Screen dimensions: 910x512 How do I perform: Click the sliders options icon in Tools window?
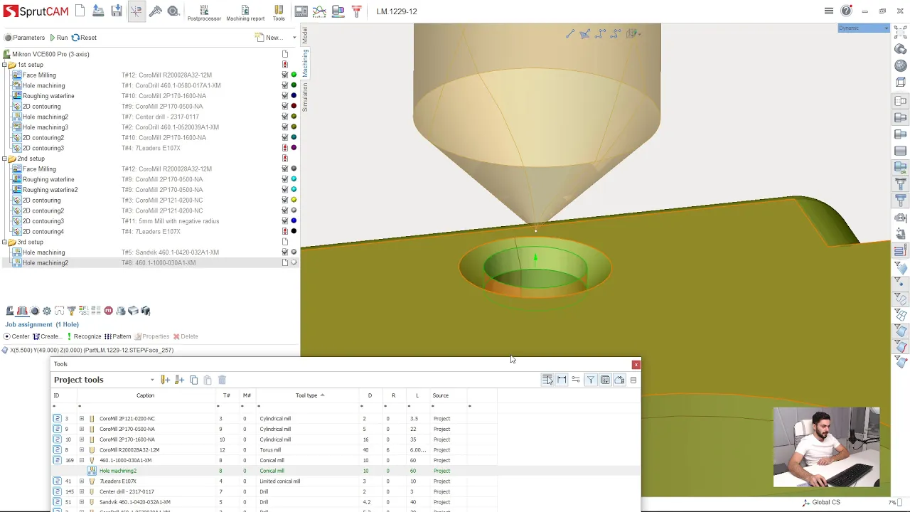tap(576, 380)
